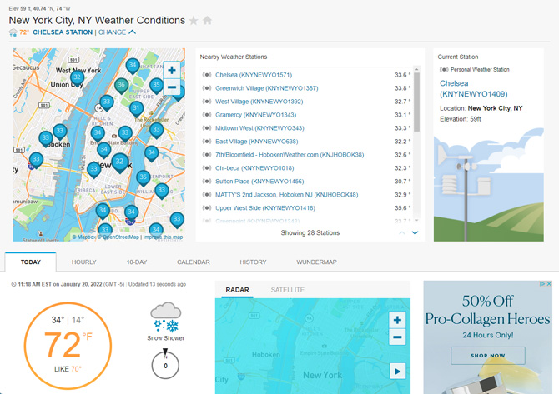
Task: Click the station list scrollbar thumb
Action: click(417, 102)
